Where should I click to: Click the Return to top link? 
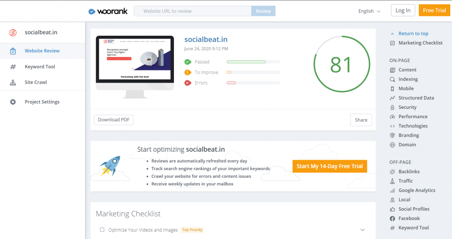(413, 34)
